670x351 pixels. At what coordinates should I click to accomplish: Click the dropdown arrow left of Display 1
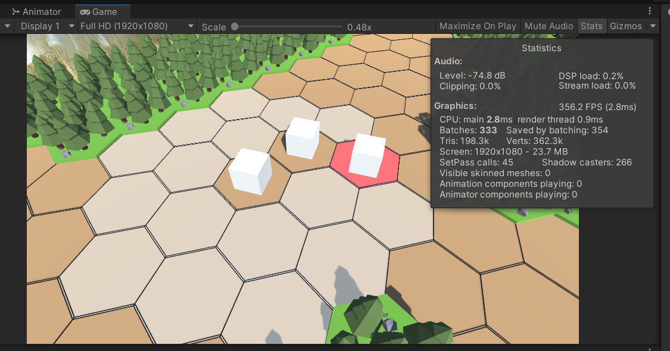[x=7, y=26]
